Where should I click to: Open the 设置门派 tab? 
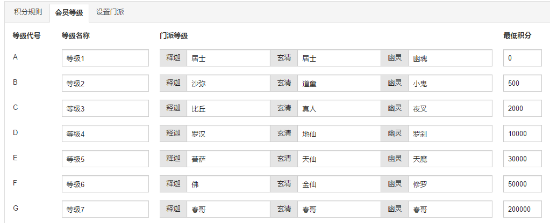pos(110,12)
